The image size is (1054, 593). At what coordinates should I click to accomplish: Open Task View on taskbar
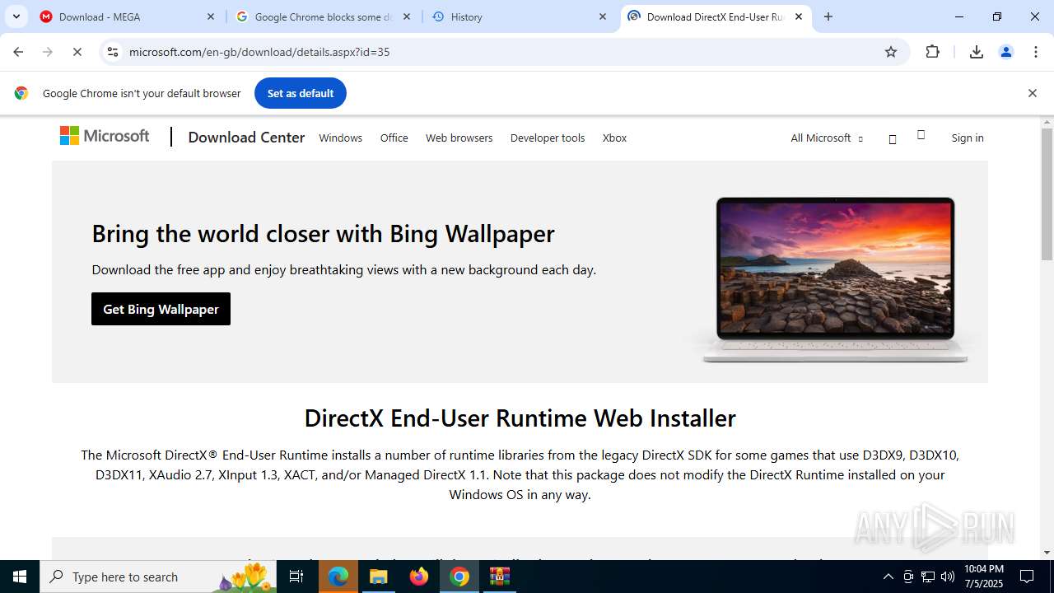click(296, 577)
